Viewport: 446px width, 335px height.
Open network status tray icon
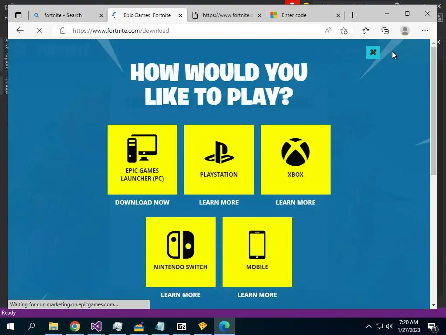(x=379, y=326)
